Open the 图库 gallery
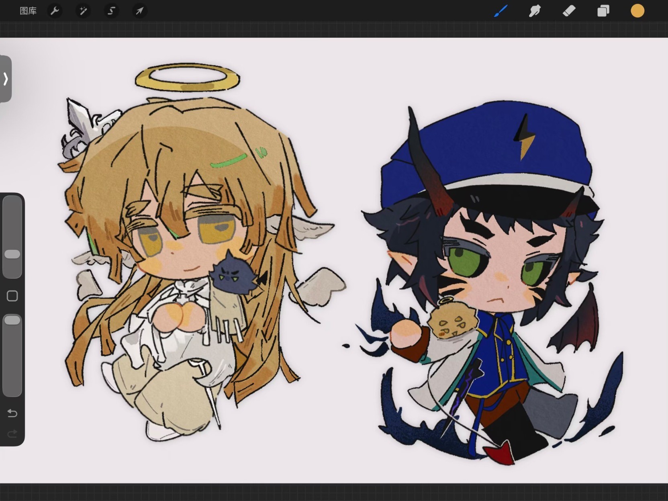 28,11
